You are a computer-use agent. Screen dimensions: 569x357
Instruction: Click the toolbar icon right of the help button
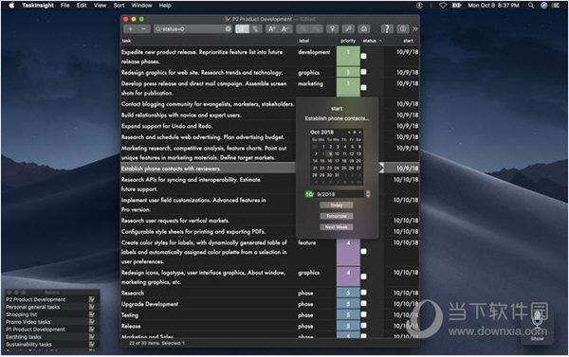pyautogui.click(x=402, y=29)
